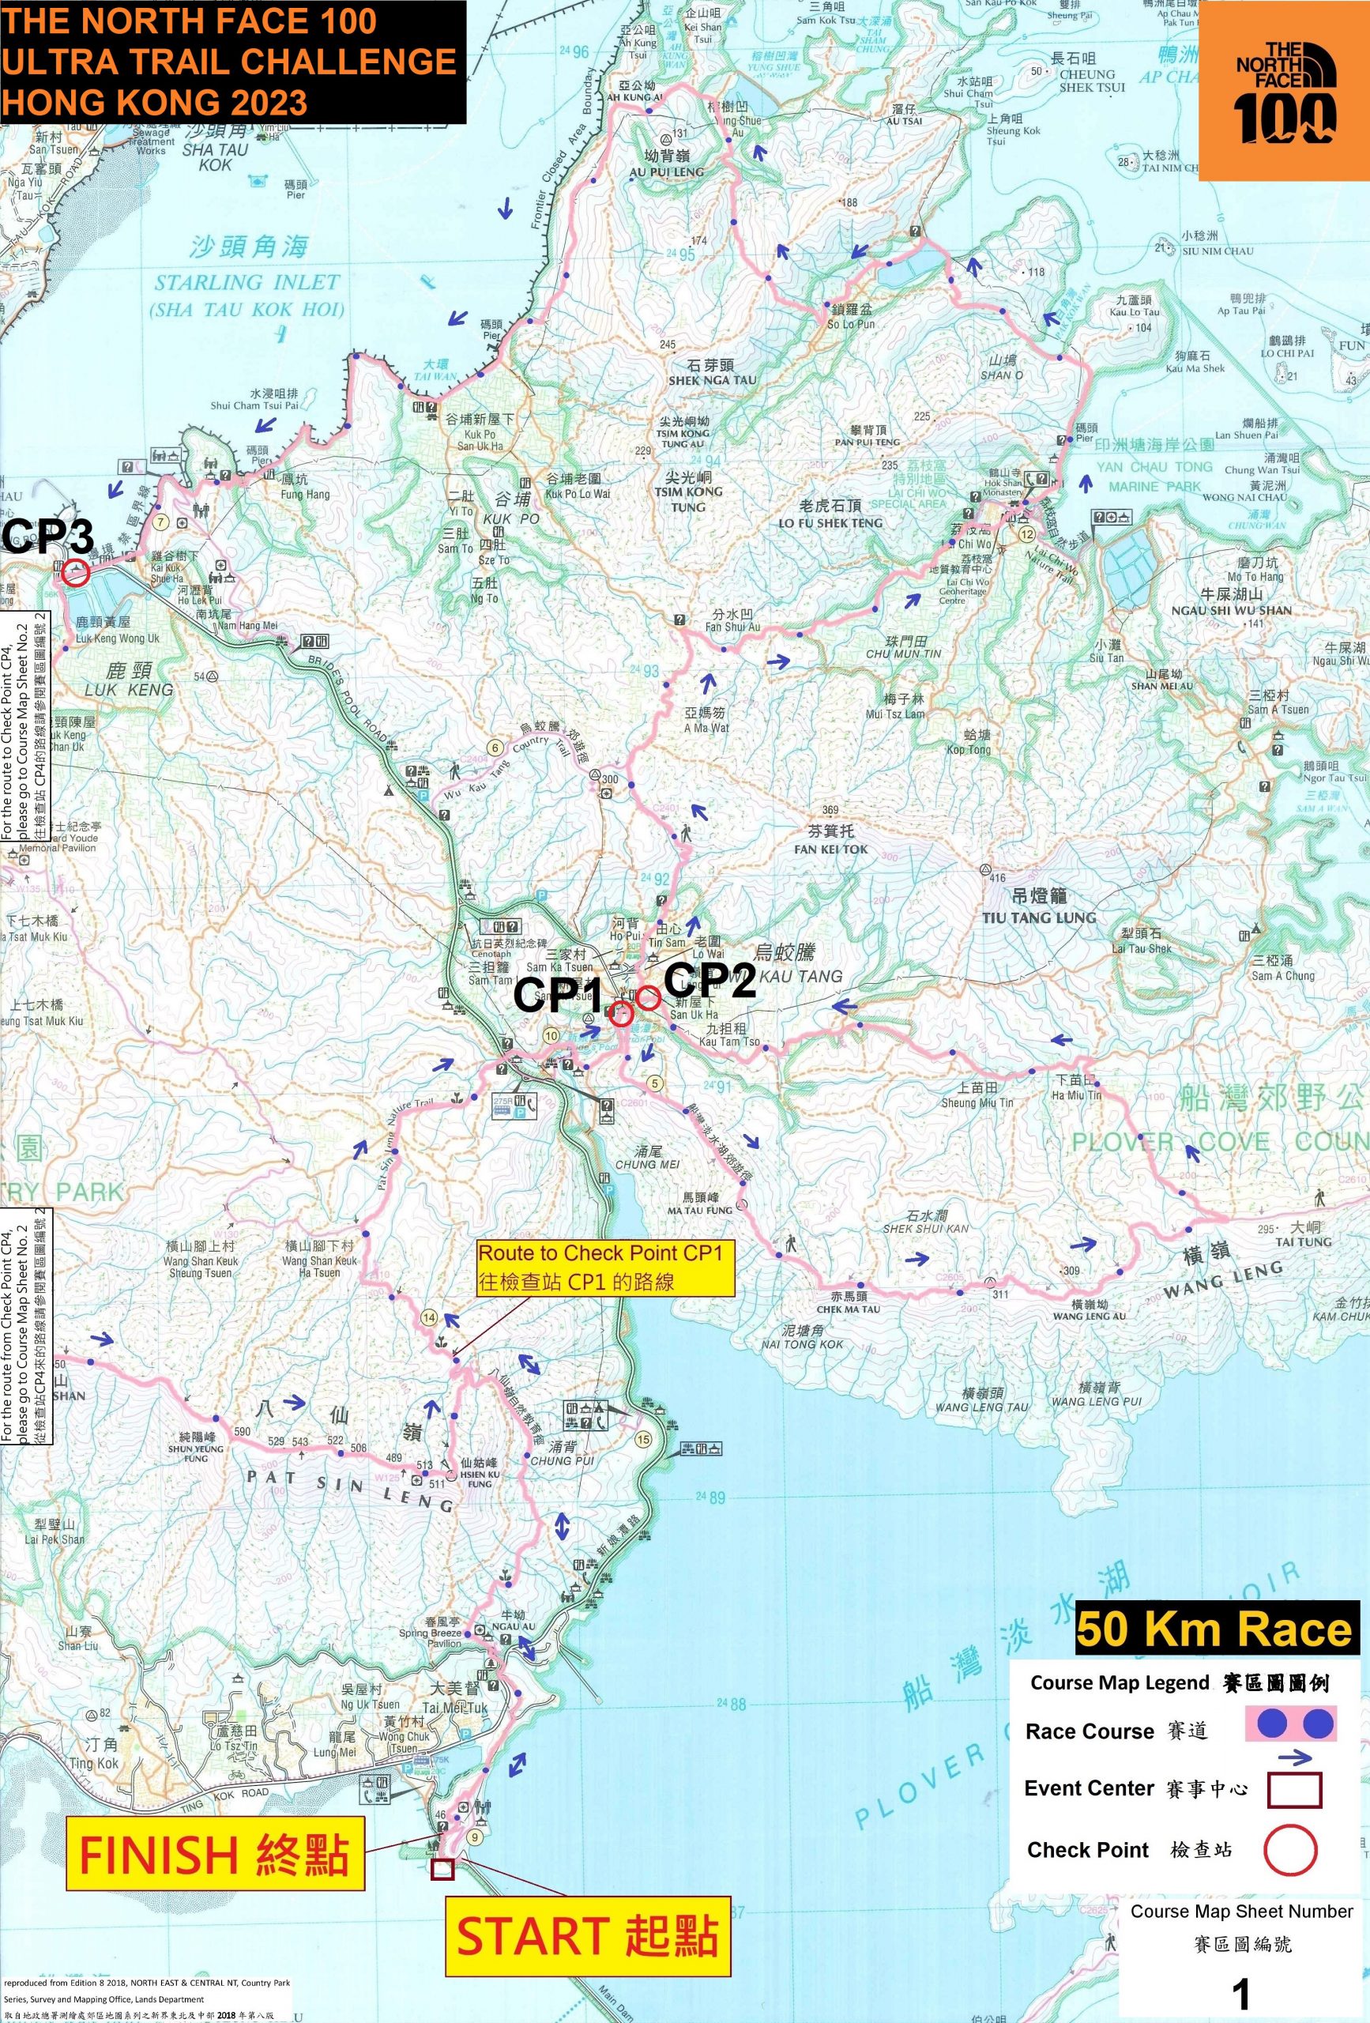The image size is (1370, 2023).
Task: Click the 'Ting Kok' village label
Action: (93, 1764)
